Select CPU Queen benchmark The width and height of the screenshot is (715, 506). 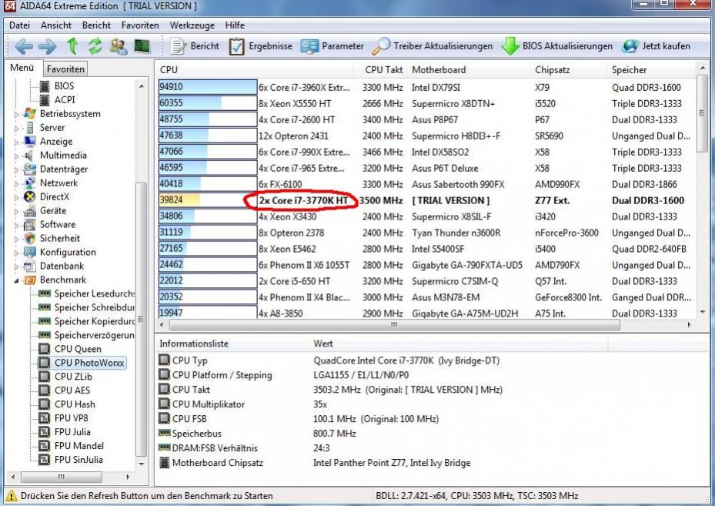[x=70, y=349]
